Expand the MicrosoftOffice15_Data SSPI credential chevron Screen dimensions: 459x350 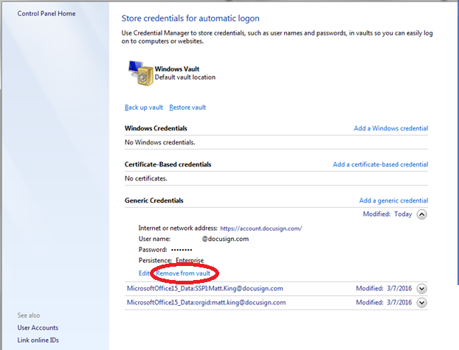pyautogui.click(x=421, y=288)
